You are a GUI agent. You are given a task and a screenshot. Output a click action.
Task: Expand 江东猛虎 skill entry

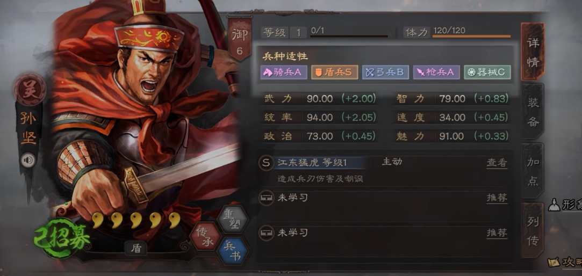[384, 170]
